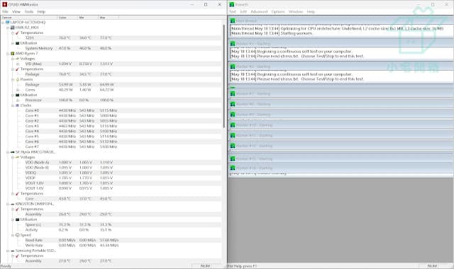Click the thermometer icon under SK Hynix
454x269 pixels.
point(17,193)
